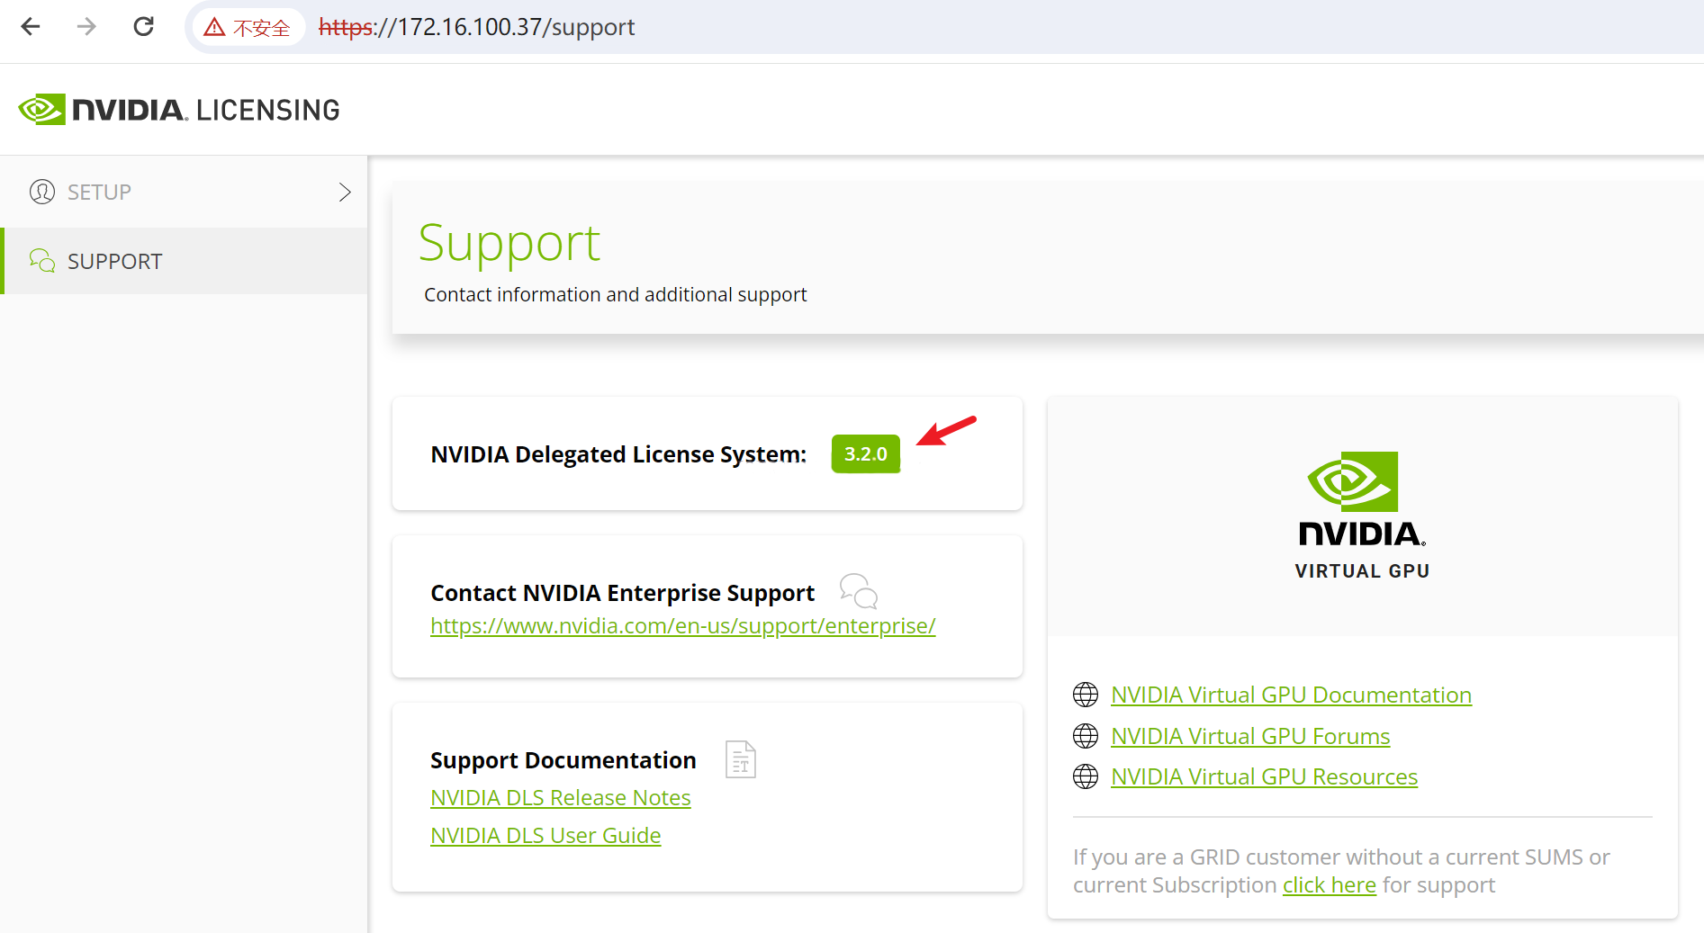Reload the current page
1704x933 pixels.
143,26
